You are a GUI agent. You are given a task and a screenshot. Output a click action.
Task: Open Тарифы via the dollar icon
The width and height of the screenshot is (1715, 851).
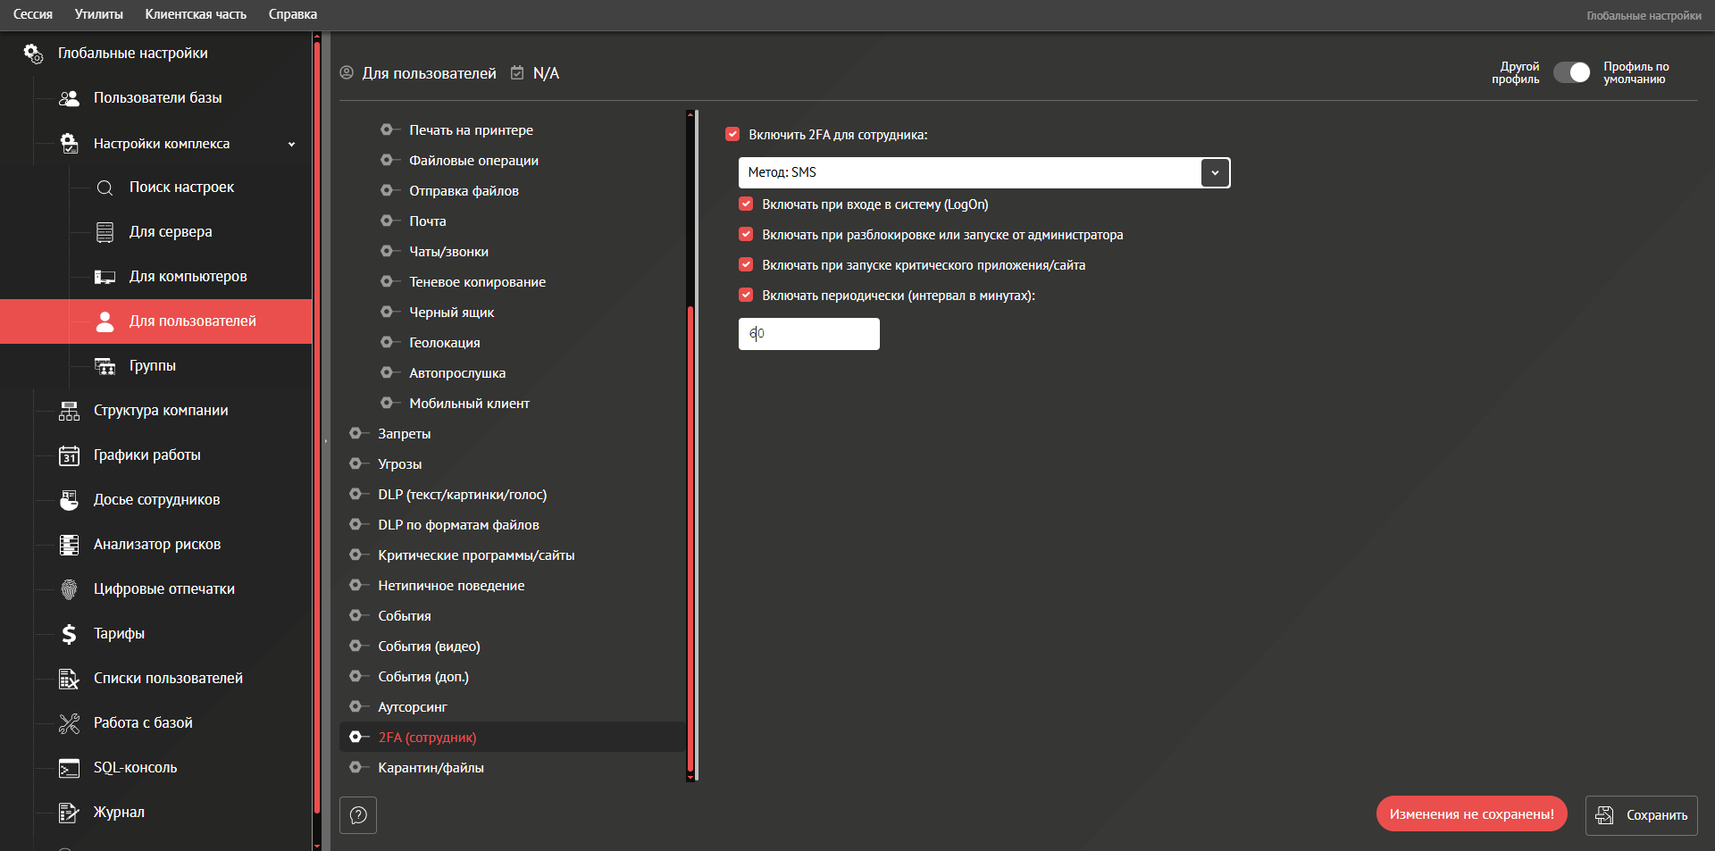[x=69, y=634]
